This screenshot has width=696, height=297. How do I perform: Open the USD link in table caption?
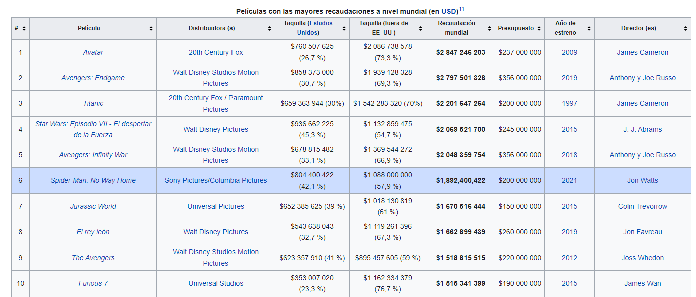tap(449, 11)
